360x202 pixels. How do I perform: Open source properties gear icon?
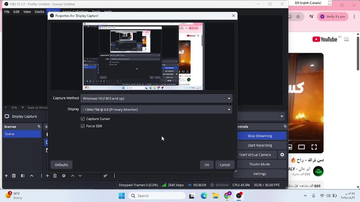click(x=64, y=176)
